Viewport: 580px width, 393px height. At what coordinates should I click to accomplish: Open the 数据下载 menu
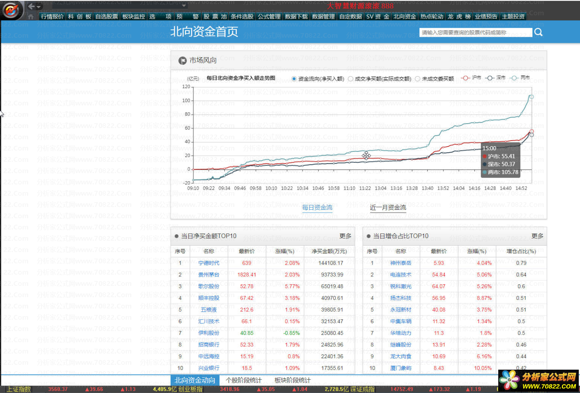click(x=296, y=17)
